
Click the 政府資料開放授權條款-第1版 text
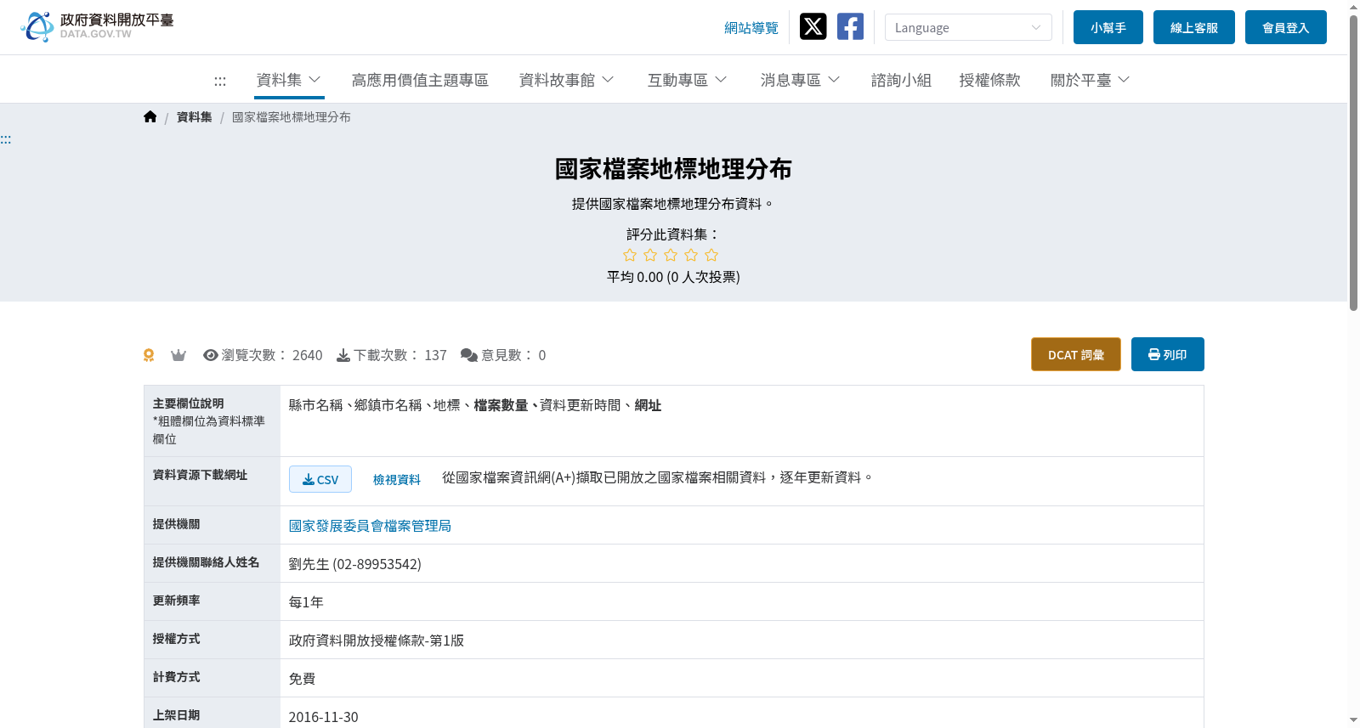377,641
